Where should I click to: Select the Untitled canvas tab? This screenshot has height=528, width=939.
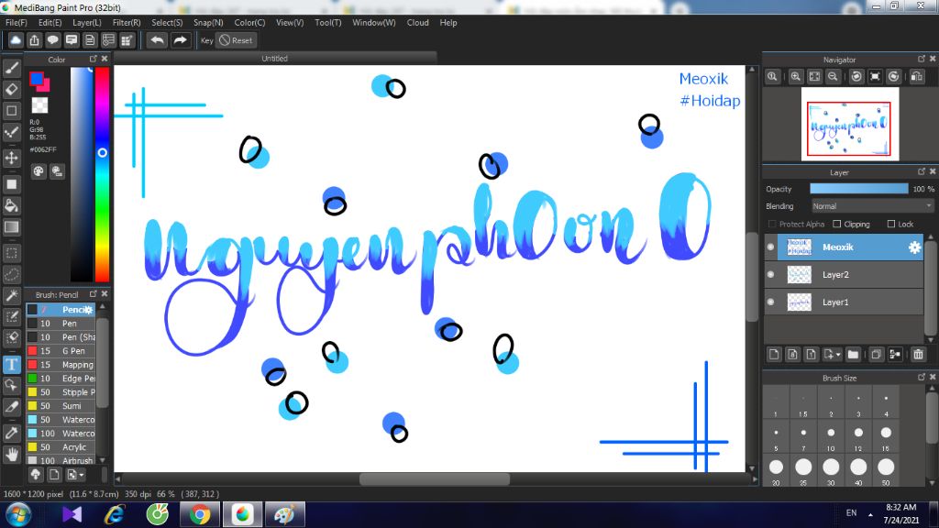pos(275,58)
